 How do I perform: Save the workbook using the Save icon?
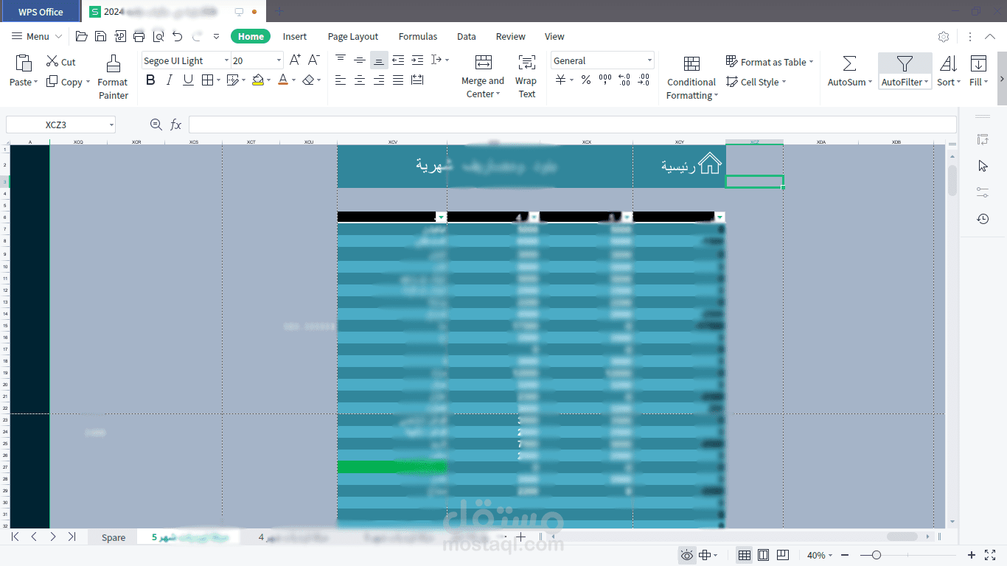click(x=101, y=36)
